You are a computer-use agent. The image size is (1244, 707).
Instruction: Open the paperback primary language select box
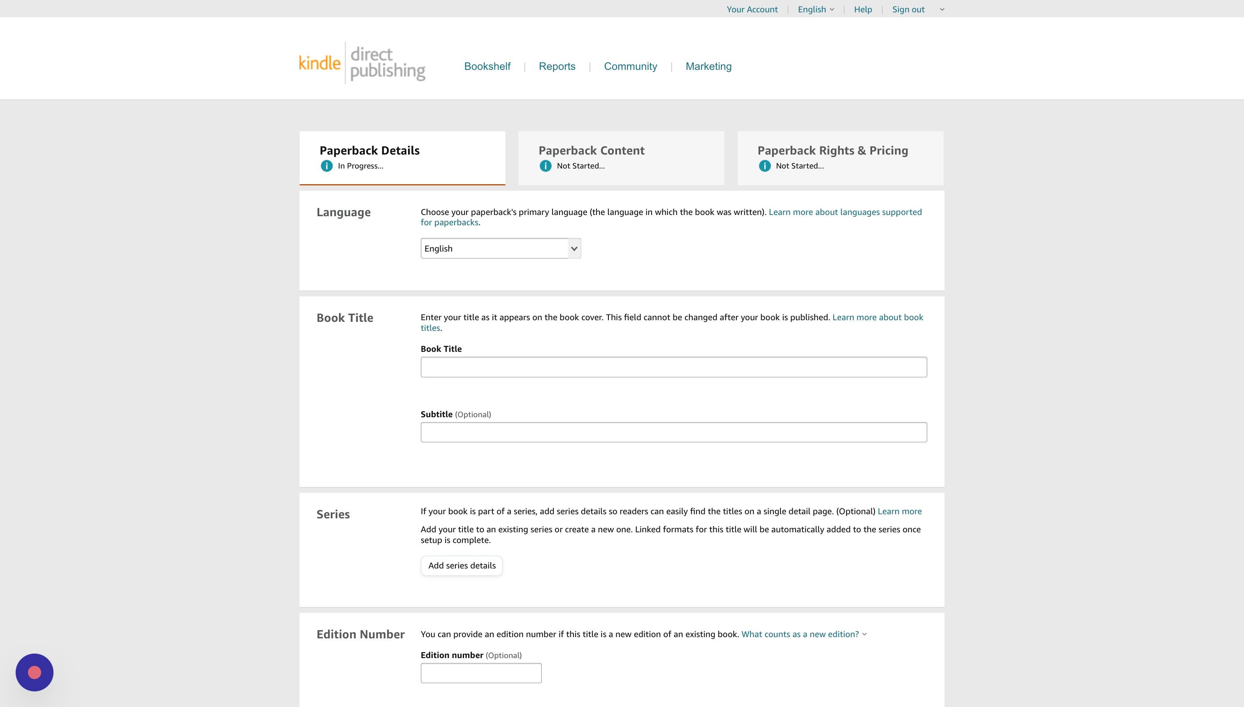point(501,249)
